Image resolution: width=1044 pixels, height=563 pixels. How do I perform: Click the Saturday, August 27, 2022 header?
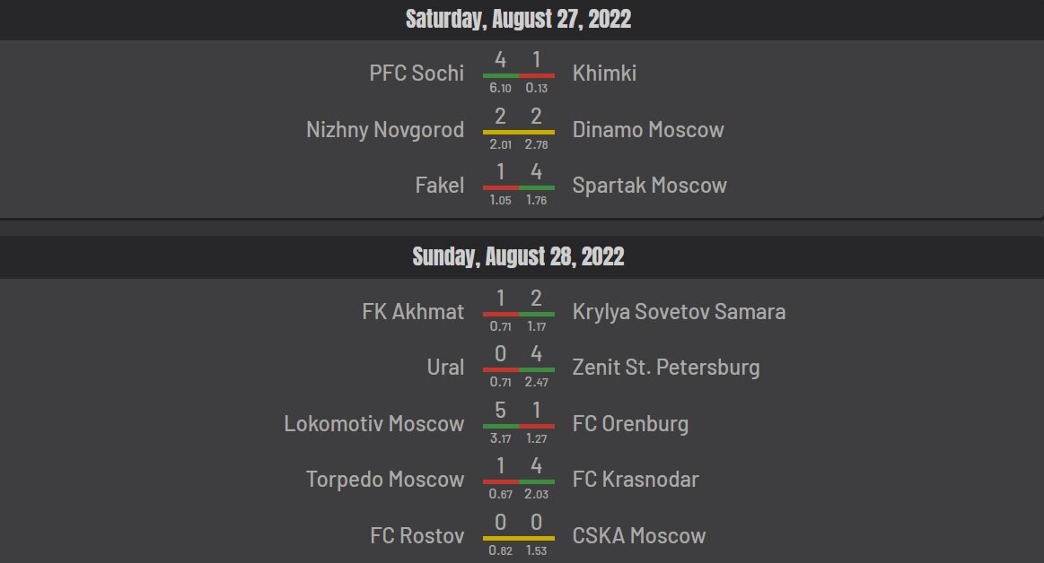(519, 20)
